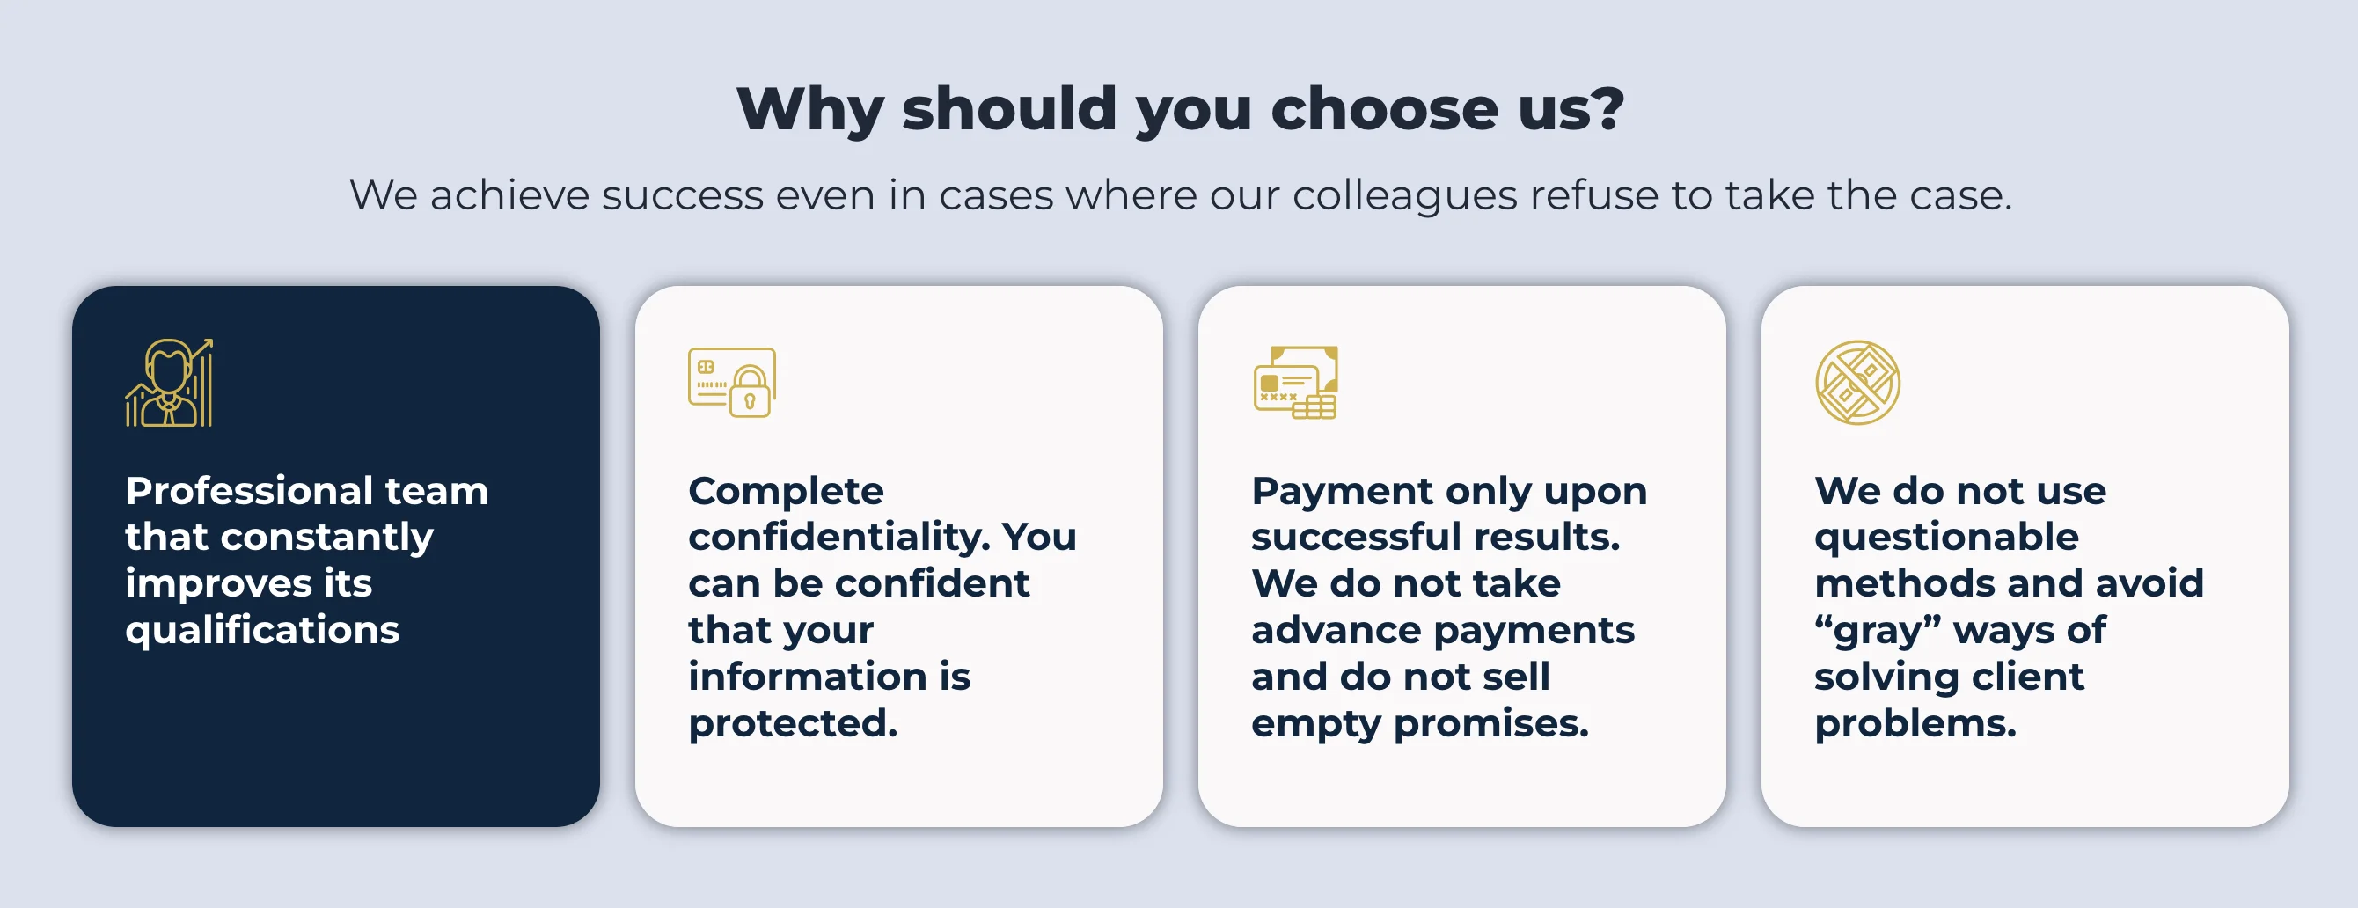The width and height of the screenshot is (2358, 908).
Task: Select the Payment only upon results card
Action: pos(1461,557)
